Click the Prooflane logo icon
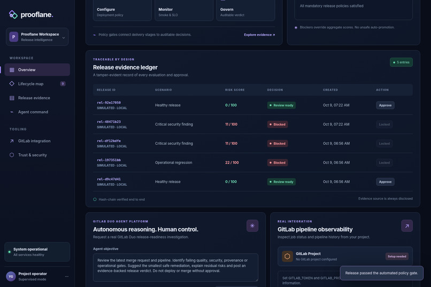 [13, 14]
